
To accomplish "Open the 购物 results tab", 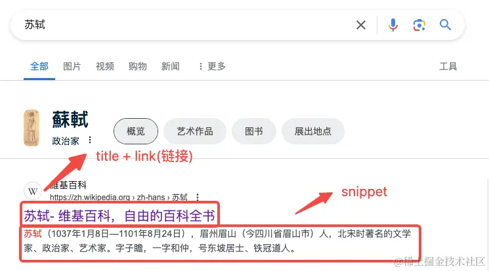I will [x=138, y=66].
